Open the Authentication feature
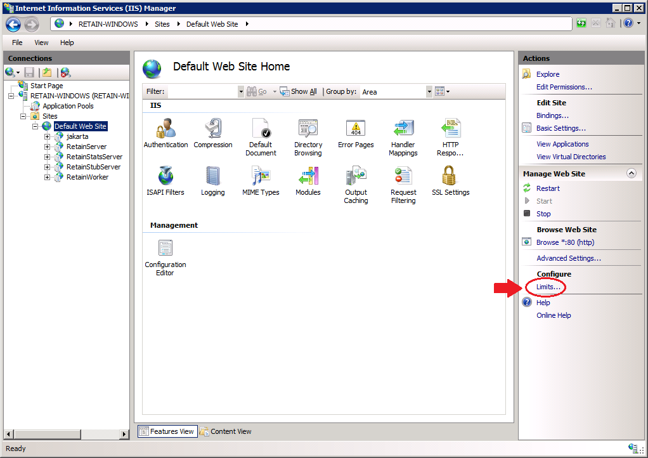Image resolution: width=648 pixels, height=458 pixels. pyautogui.click(x=165, y=133)
